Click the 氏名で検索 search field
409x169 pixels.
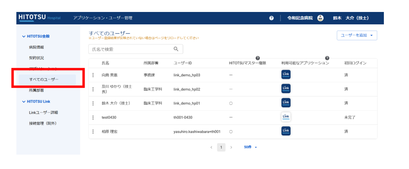130,49
